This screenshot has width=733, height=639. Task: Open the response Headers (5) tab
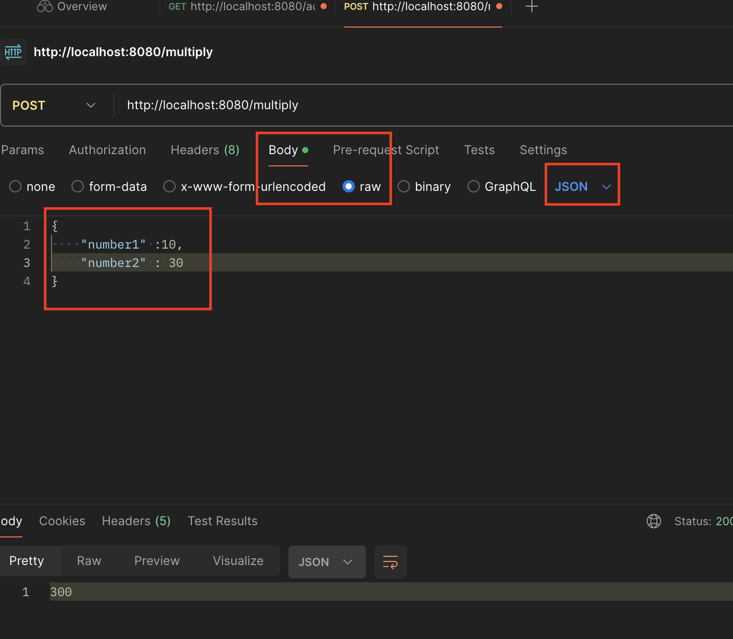click(x=136, y=521)
